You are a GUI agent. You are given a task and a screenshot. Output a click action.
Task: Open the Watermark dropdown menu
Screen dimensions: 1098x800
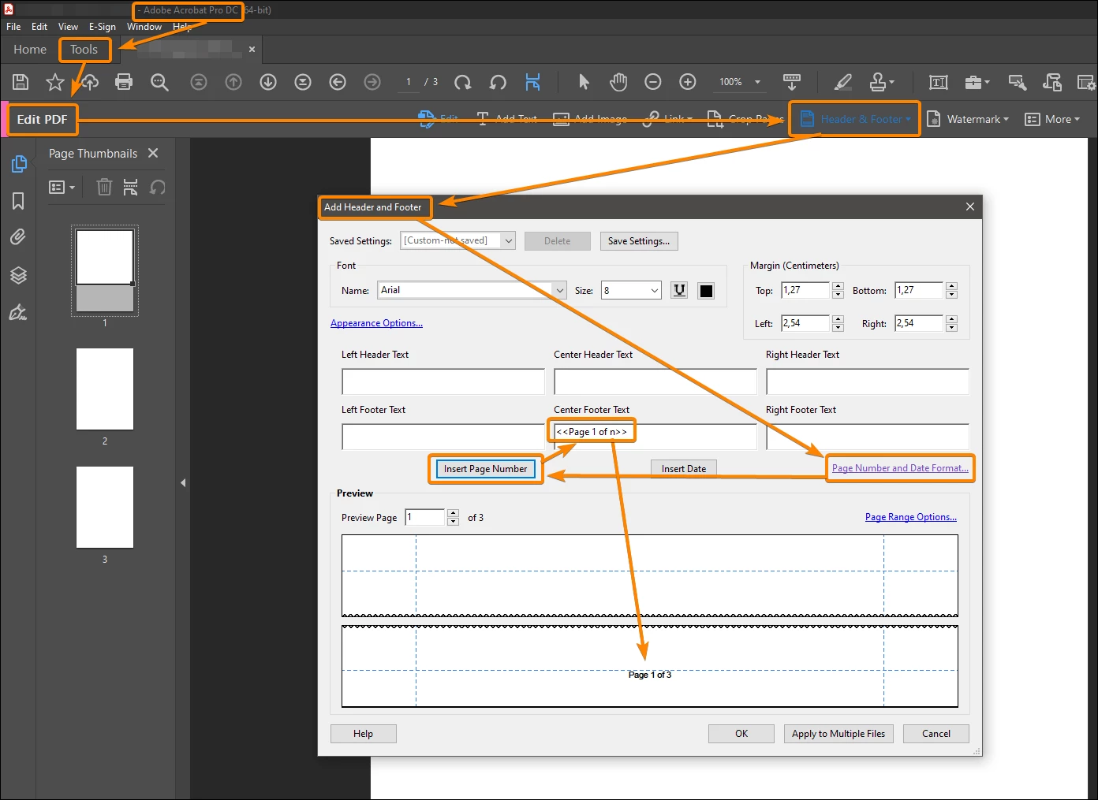pyautogui.click(x=968, y=119)
